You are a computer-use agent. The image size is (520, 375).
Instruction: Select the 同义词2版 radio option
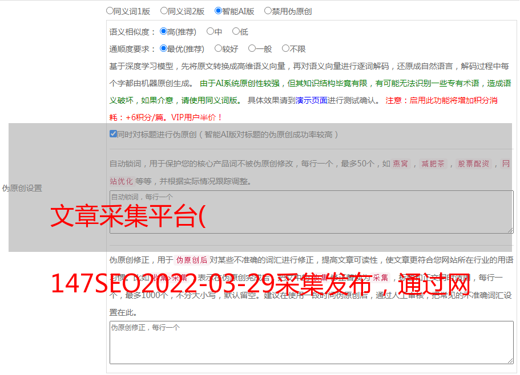pyautogui.click(x=164, y=11)
